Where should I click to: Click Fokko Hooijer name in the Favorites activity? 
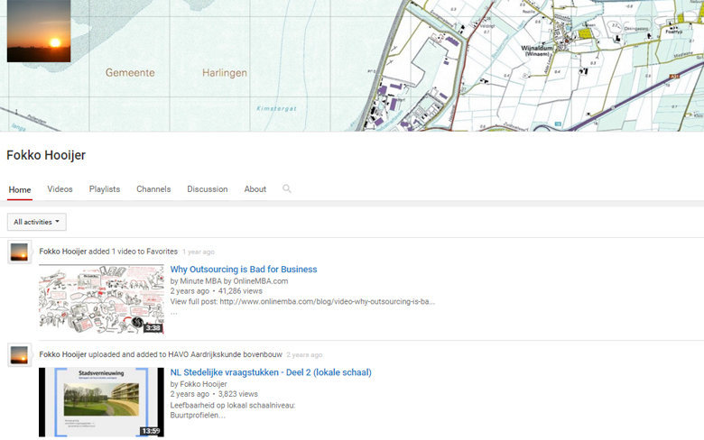click(x=62, y=252)
